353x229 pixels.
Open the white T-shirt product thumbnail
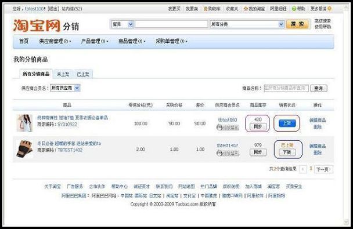[24, 123]
